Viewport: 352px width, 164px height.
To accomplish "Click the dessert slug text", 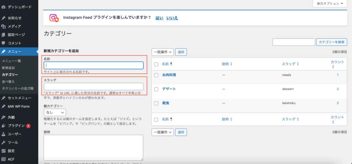I will [288, 89].
